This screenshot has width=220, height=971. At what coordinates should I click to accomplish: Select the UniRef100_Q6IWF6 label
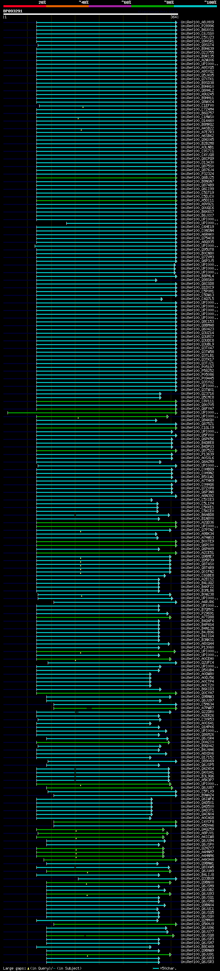pos(197,799)
